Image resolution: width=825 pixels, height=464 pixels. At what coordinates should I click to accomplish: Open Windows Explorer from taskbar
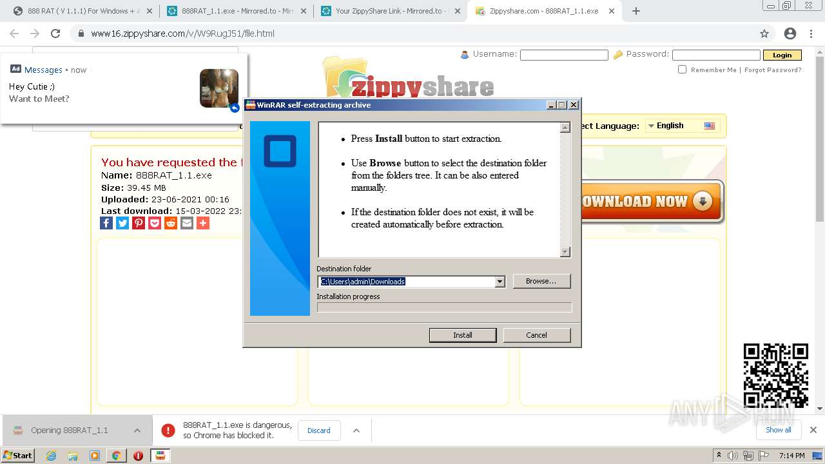tap(73, 456)
